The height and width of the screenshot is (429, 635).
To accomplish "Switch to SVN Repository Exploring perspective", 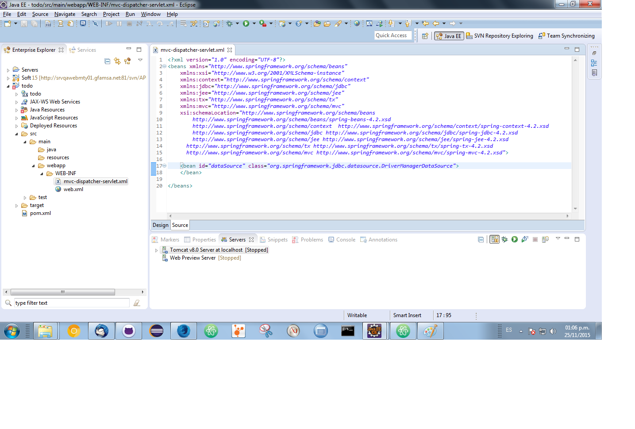I will coord(500,36).
